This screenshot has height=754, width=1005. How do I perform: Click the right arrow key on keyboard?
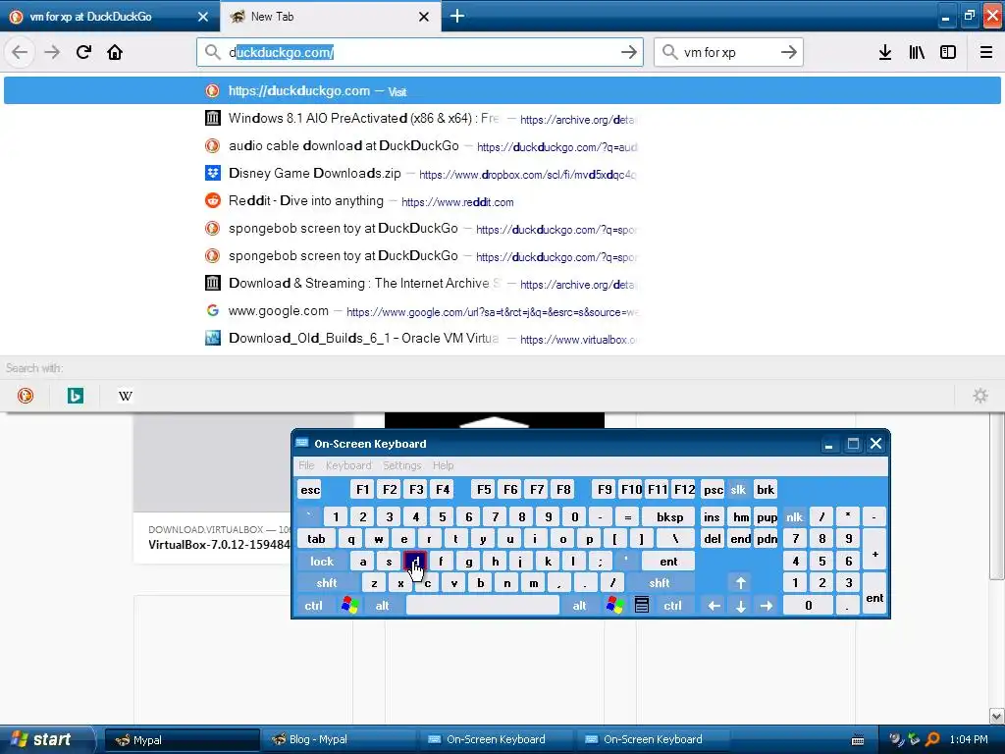(x=767, y=605)
